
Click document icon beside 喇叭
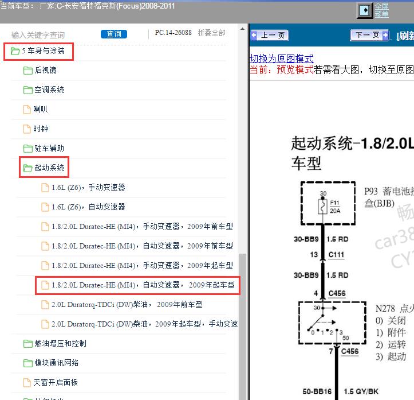pyautogui.click(x=27, y=109)
